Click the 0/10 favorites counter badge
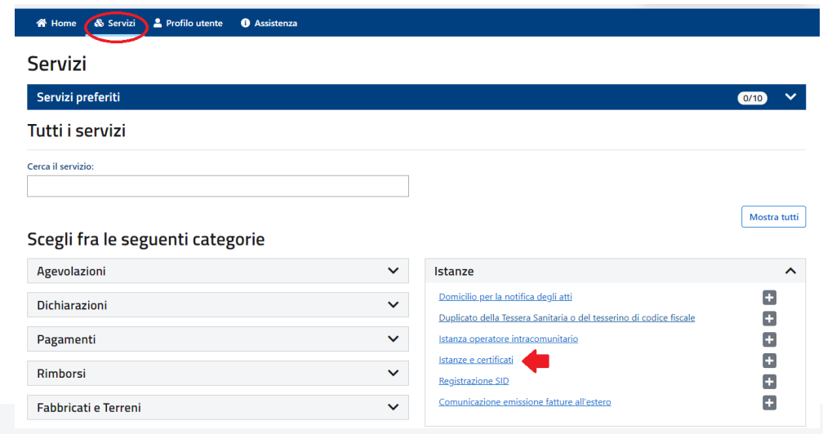The height and width of the screenshot is (434, 823). pyautogui.click(x=752, y=98)
